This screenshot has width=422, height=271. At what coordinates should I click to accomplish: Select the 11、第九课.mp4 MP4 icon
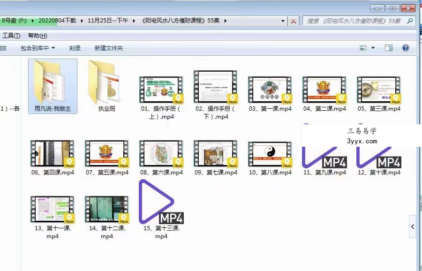tap(324, 157)
